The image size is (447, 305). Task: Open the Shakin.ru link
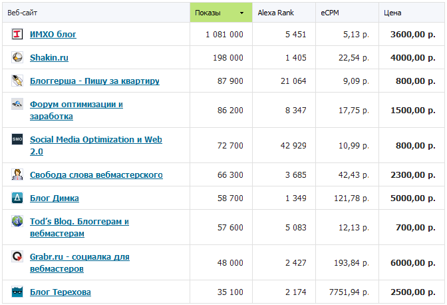point(49,58)
